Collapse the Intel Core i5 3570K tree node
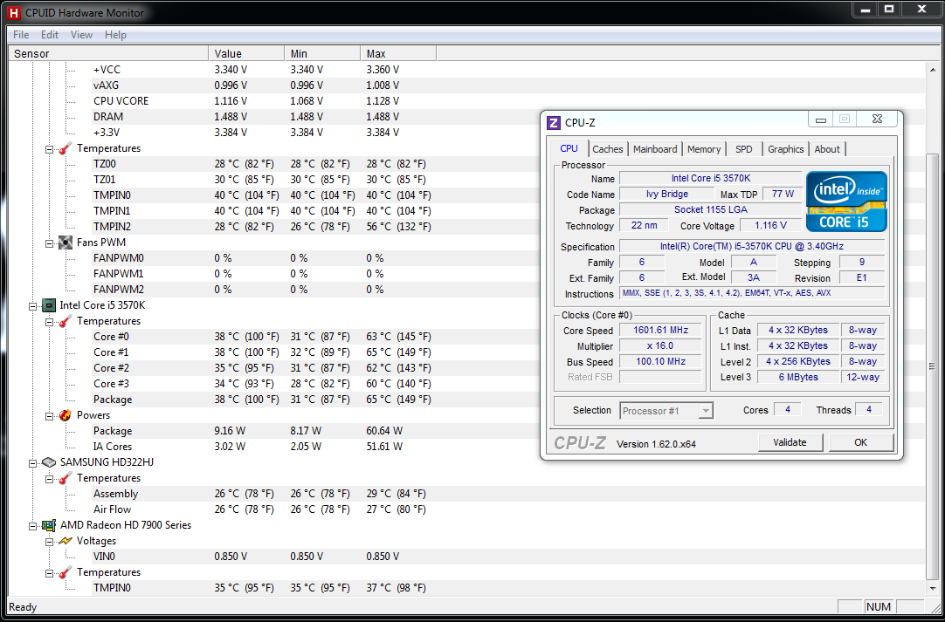Viewport: 945px width, 622px height. 32,306
